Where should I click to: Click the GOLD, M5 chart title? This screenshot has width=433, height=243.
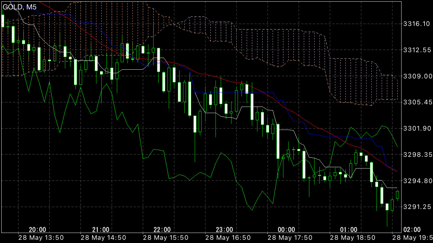click(x=19, y=7)
